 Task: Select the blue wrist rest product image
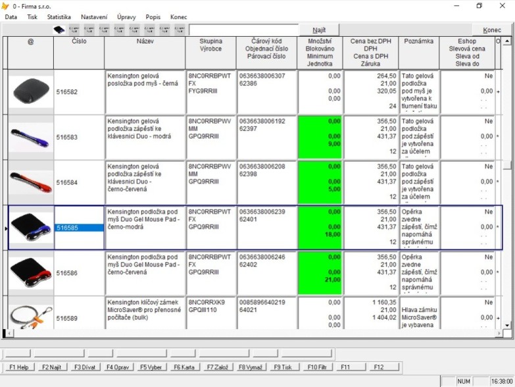[x=31, y=137]
